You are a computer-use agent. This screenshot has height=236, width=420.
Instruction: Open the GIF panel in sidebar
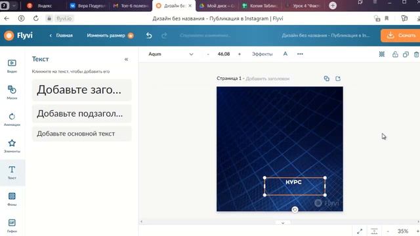tap(12, 226)
